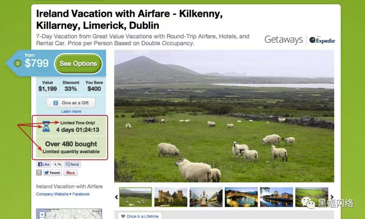Click the See Options button

[x=78, y=64]
